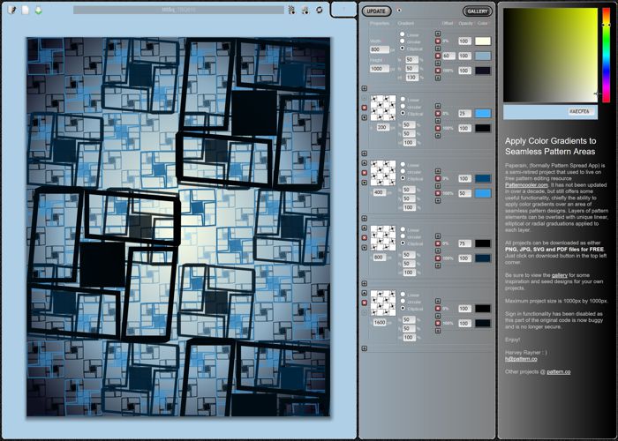This screenshot has height=441, width=618.
Task: Open the GALLERY
Action: pyautogui.click(x=477, y=11)
